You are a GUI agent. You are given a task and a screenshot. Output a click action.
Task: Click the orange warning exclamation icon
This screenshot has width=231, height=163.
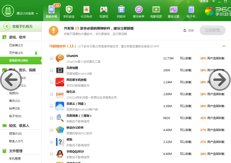(53, 31)
